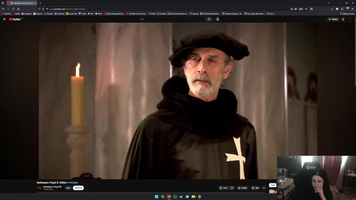The image size is (356, 200).
Task: Go back in browser history
Action: pyautogui.click(x=3, y=9)
